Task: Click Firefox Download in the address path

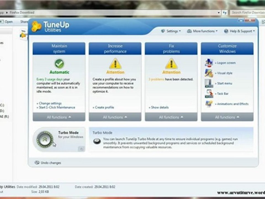Action: [x=22, y=12]
